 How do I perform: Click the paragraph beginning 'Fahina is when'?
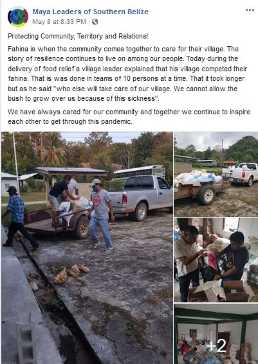127,74
